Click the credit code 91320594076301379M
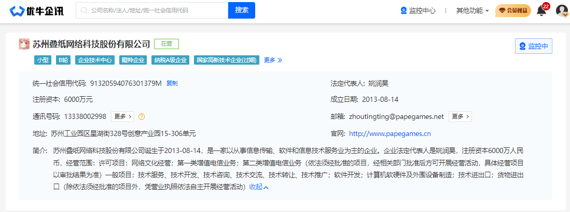 126,83
